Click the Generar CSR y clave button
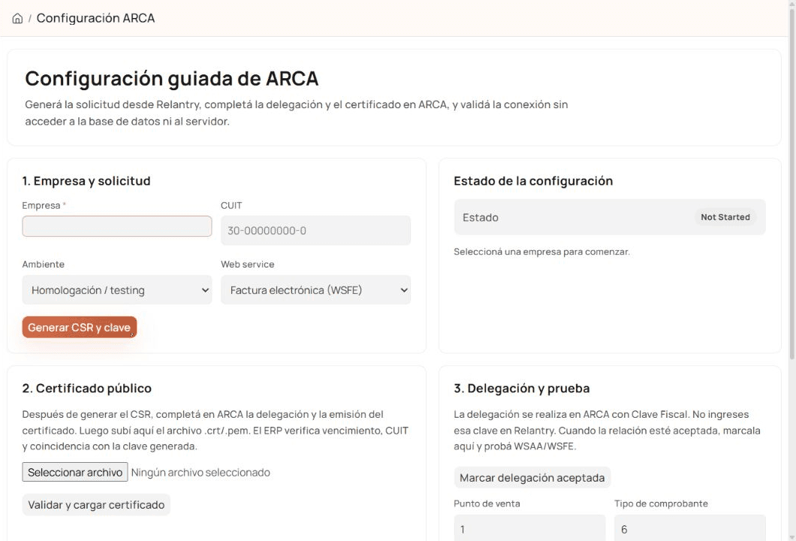This screenshot has height=541, width=796. [x=79, y=328]
